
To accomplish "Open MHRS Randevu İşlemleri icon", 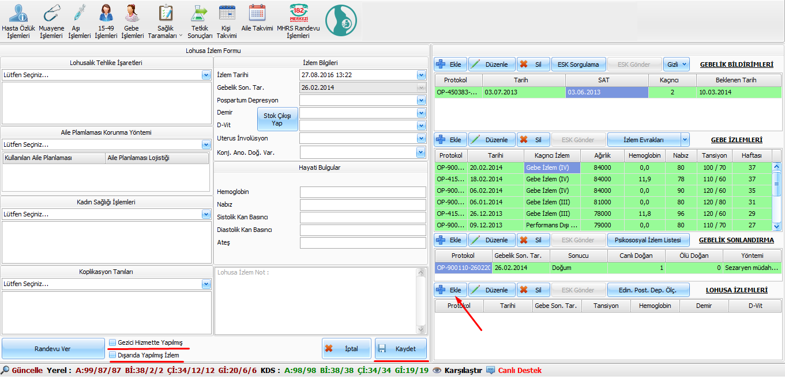I will point(298,14).
